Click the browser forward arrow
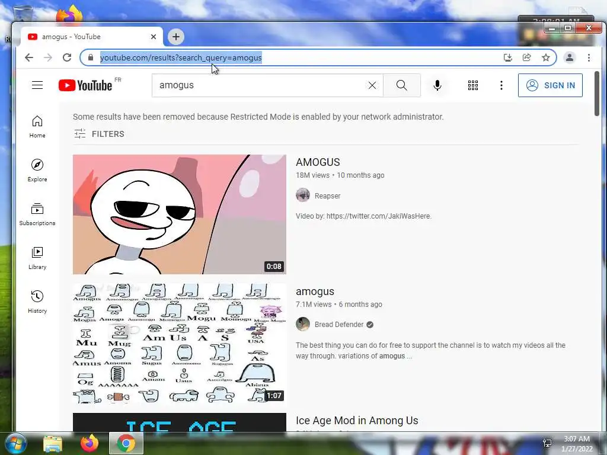Viewport: 607px width, 455px height. (x=47, y=57)
